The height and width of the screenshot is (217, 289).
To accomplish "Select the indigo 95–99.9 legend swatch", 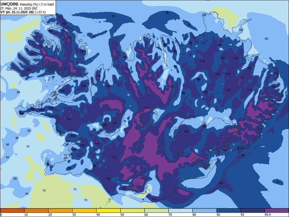I will pos(253,211).
